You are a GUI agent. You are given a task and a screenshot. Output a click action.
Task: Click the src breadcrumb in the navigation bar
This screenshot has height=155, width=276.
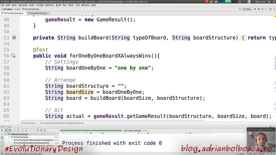coord(17,9)
